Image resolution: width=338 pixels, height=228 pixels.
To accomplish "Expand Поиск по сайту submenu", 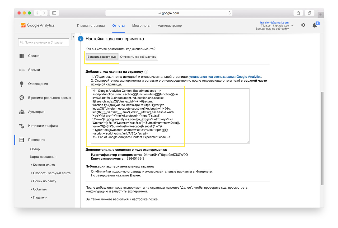I will click(31, 181).
